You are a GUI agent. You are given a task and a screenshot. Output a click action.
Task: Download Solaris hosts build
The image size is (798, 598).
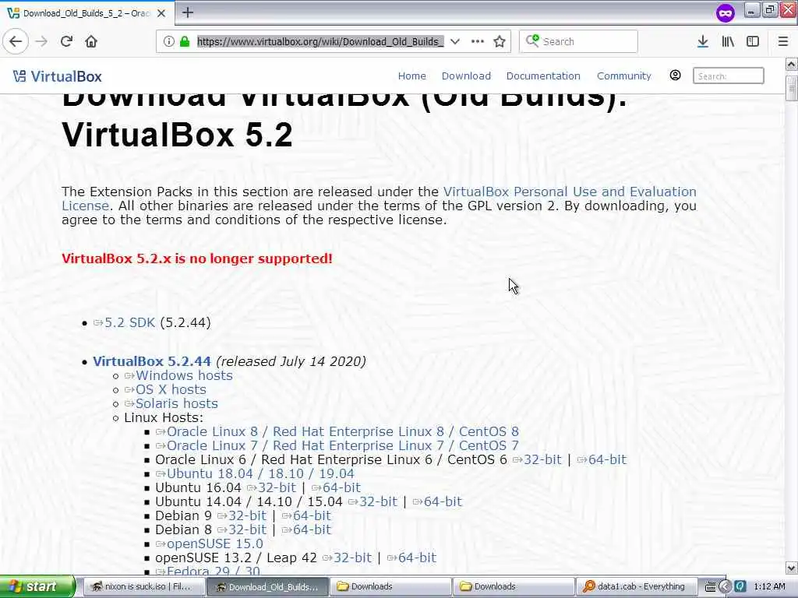[x=171, y=404]
